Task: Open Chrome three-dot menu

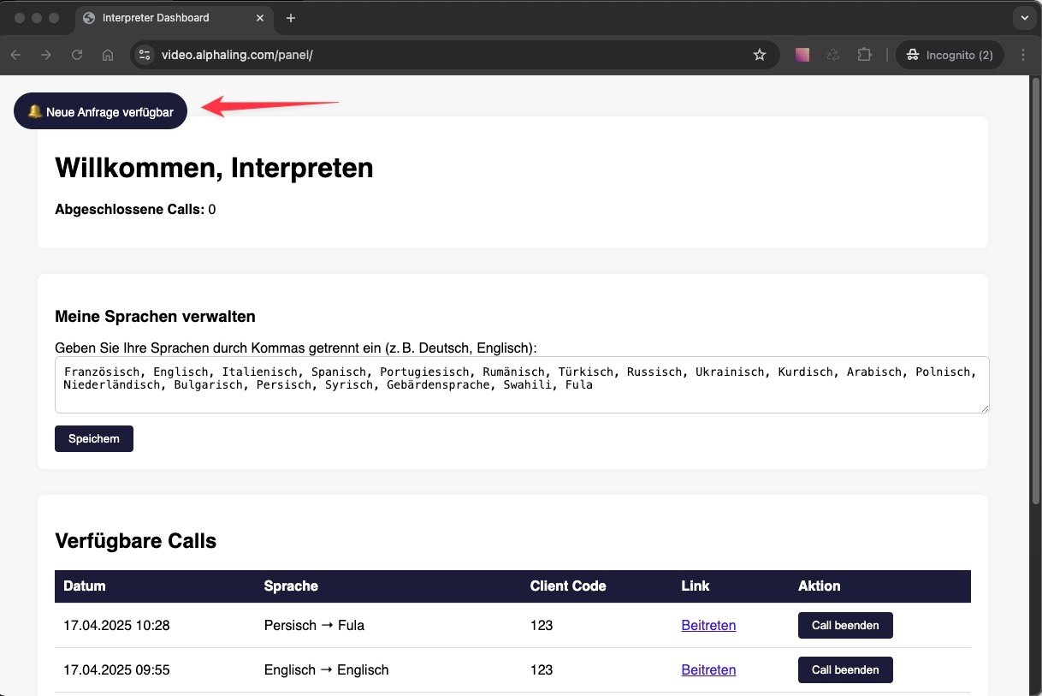Action: coord(1023,55)
